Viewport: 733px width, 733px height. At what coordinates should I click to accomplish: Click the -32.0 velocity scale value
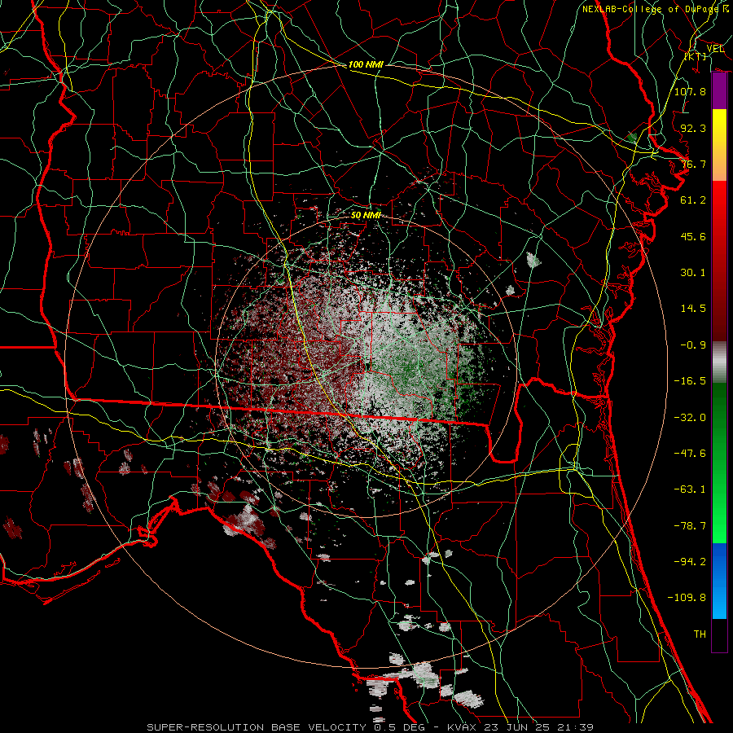(x=690, y=418)
